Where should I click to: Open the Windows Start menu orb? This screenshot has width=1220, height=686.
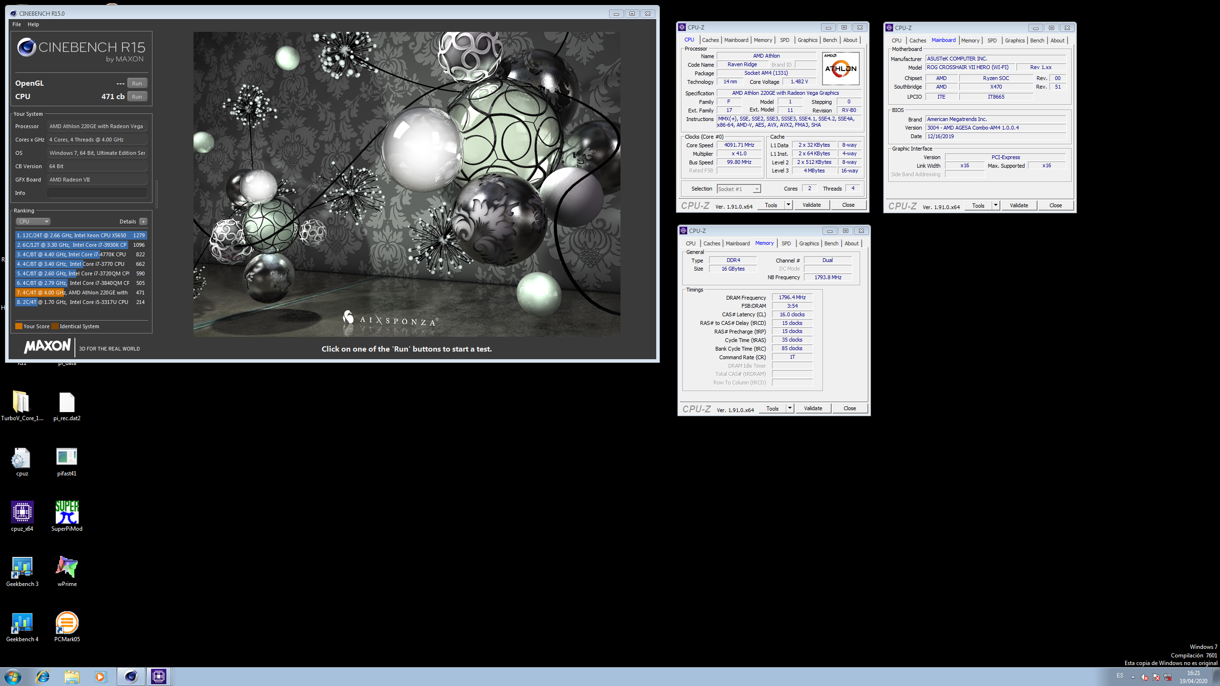point(13,676)
